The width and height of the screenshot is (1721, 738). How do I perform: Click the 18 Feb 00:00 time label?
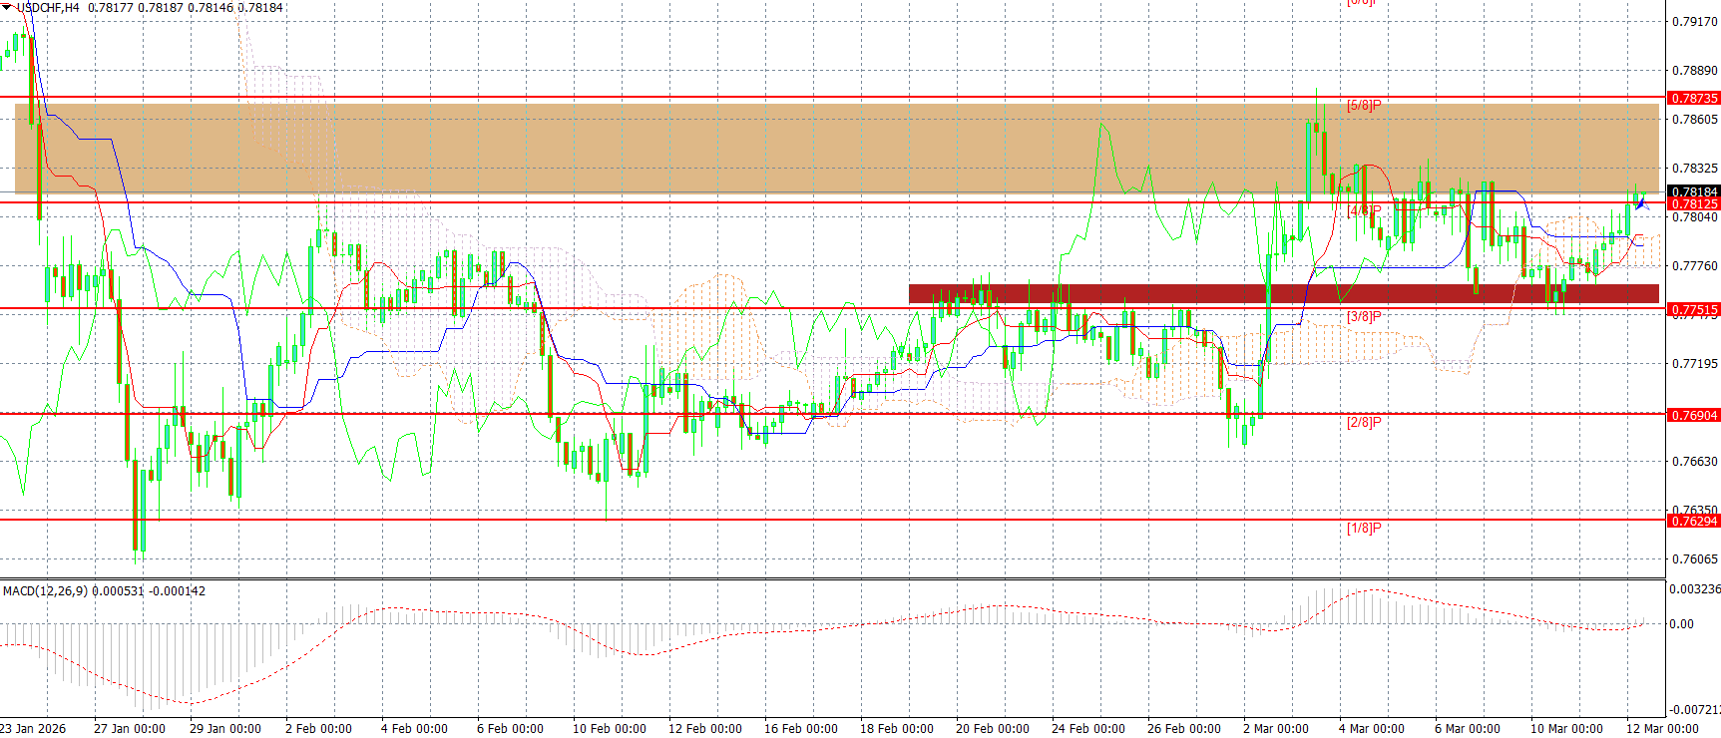[896, 729]
